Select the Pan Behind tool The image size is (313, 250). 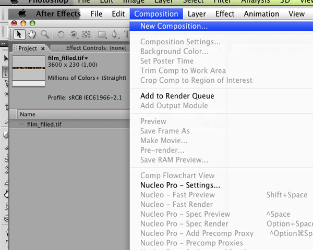click(86, 34)
